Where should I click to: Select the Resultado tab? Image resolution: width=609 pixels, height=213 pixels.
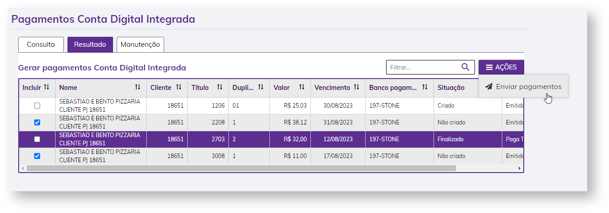[90, 45]
